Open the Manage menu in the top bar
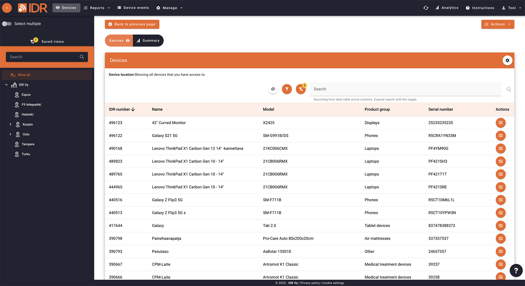Viewport: 525px width, 286px height. (x=169, y=8)
